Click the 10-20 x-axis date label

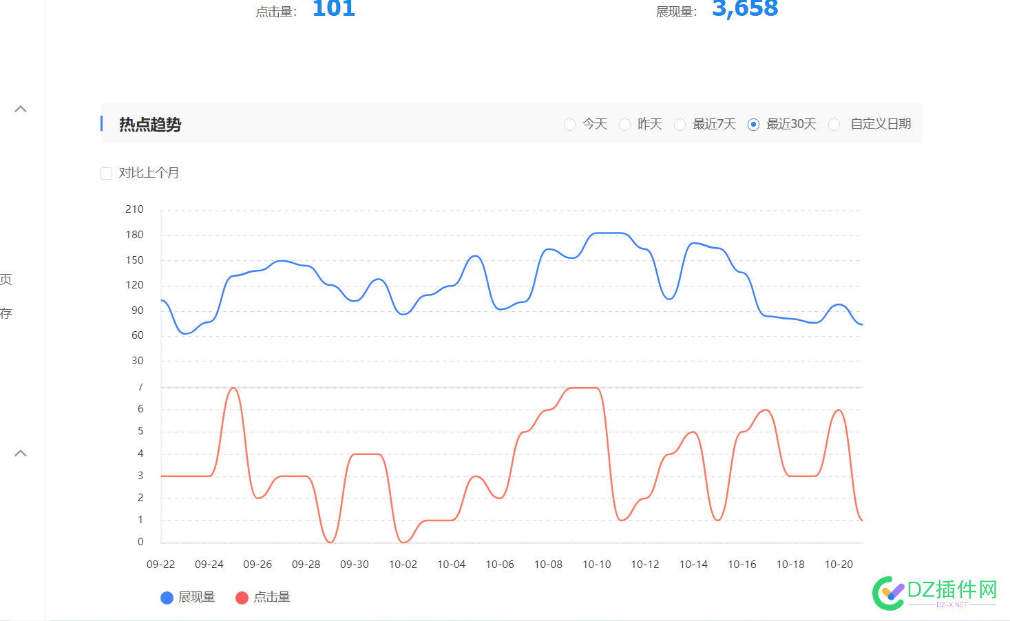[839, 565]
